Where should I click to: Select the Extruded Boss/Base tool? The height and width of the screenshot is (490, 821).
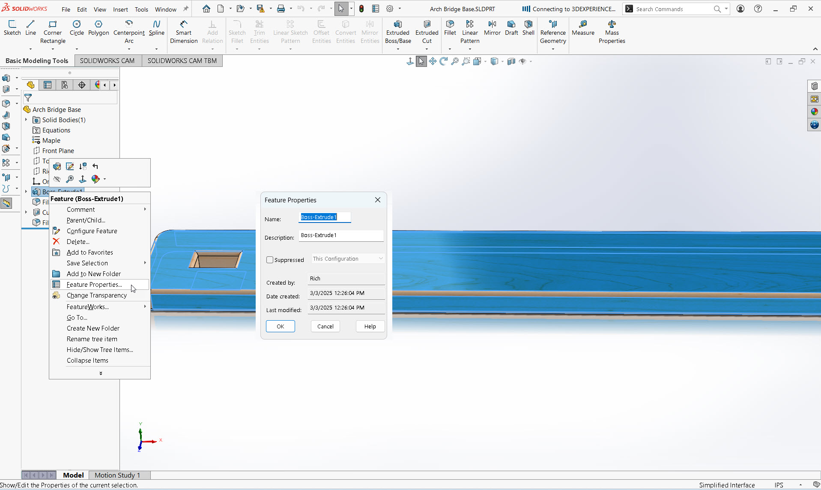[x=397, y=30]
